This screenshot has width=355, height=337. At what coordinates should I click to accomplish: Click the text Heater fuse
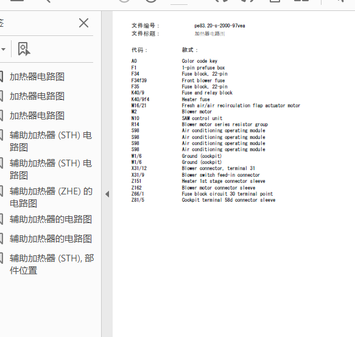195,99
